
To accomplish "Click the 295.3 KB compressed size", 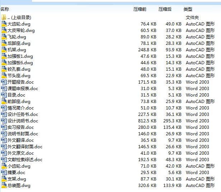I will (x=172, y=121).
